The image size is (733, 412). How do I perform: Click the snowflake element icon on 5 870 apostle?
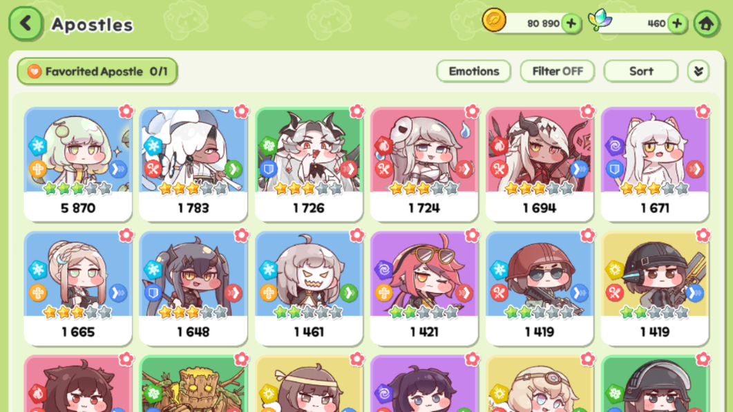tap(37, 146)
